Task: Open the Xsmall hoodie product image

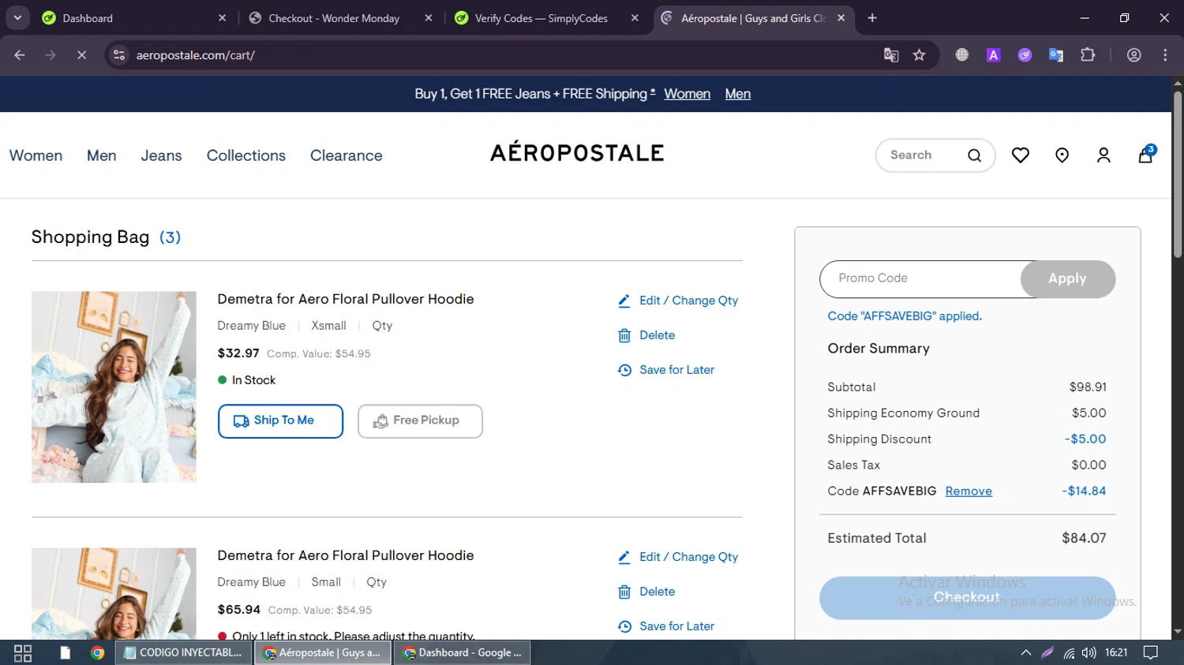Action: 114,387
